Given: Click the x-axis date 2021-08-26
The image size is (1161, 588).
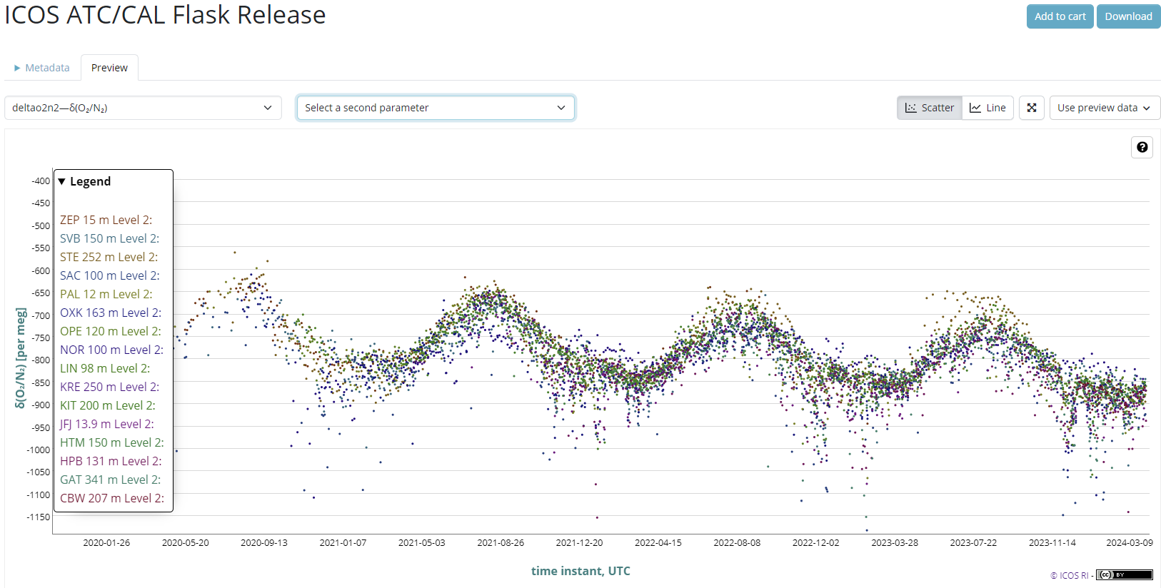Looking at the screenshot, I should (501, 543).
